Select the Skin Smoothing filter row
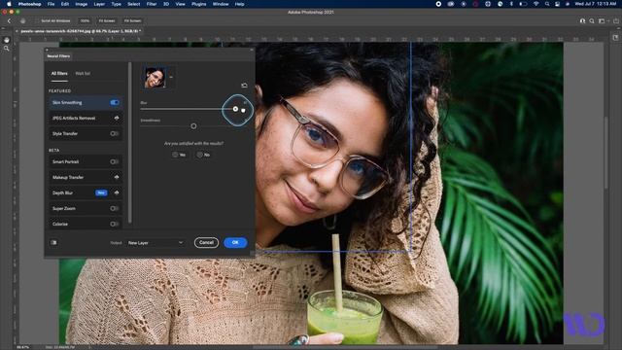Image resolution: width=622 pixels, height=350 pixels. tap(86, 102)
